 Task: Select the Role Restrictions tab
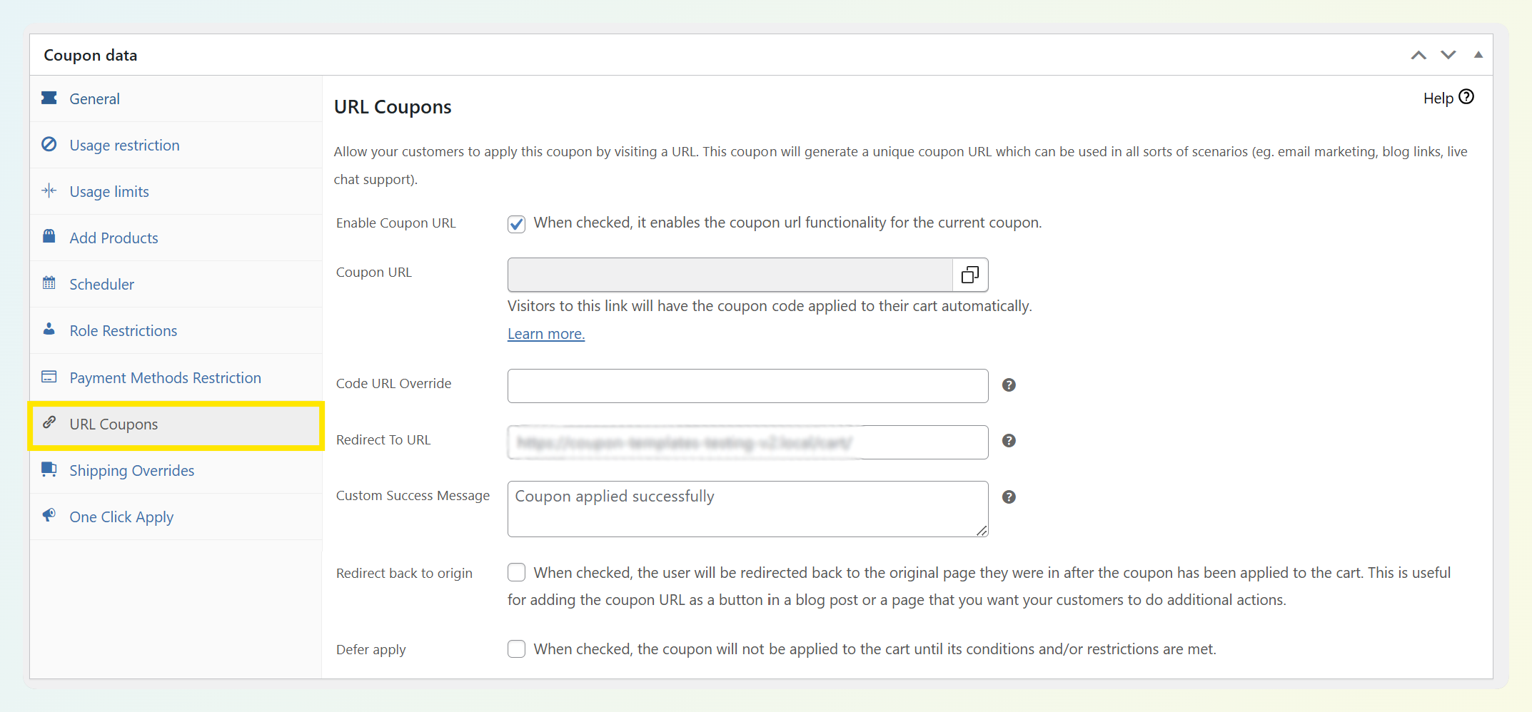pos(123,331)
